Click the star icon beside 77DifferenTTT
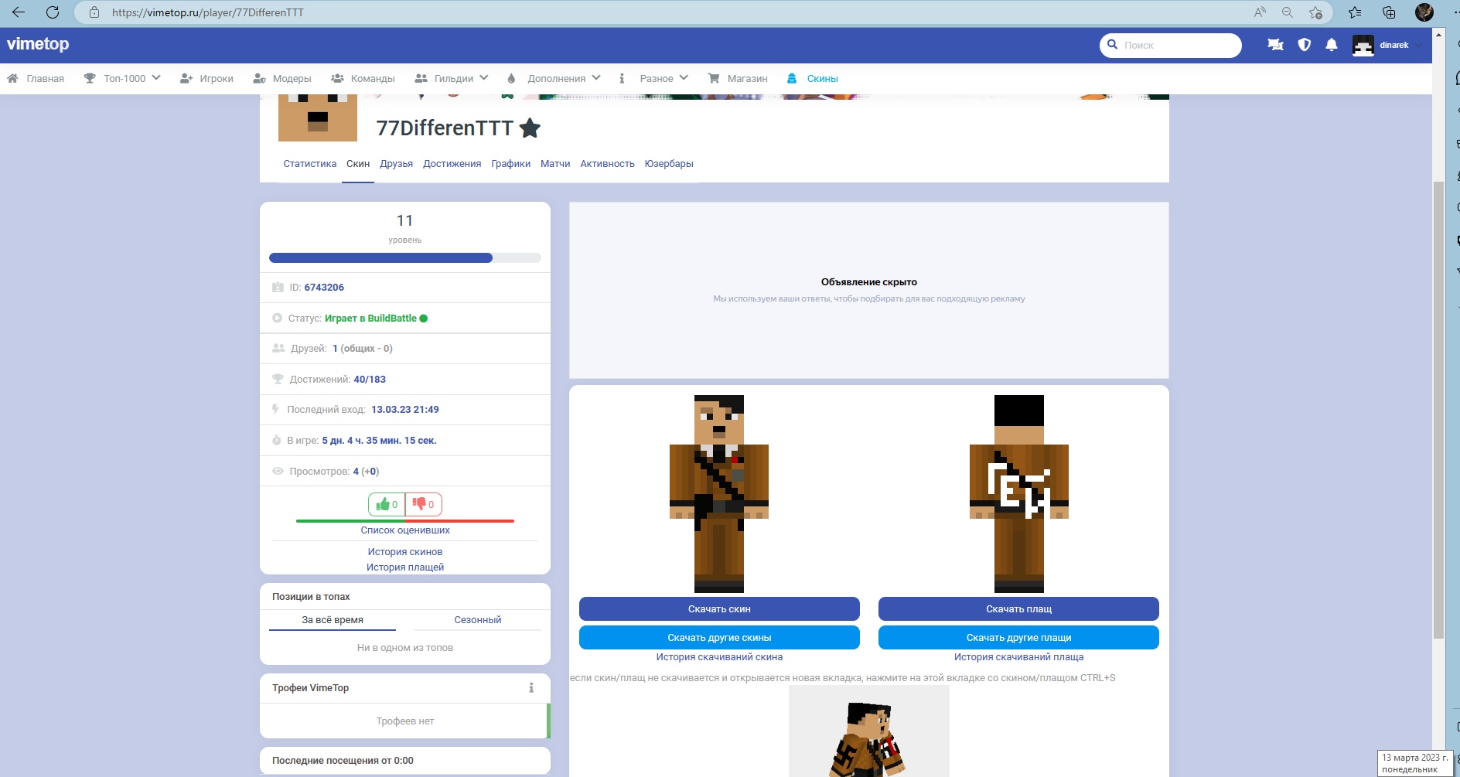Viewport: 1460px width, 777px height. (530, 128)
